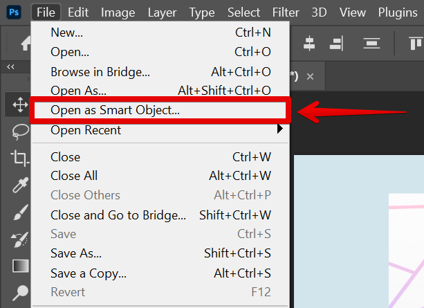Screen dimensions: 424x308
Task: Close the document tab
Action: coord(310,76)
